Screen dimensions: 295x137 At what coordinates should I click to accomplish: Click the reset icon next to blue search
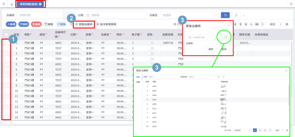236,15
